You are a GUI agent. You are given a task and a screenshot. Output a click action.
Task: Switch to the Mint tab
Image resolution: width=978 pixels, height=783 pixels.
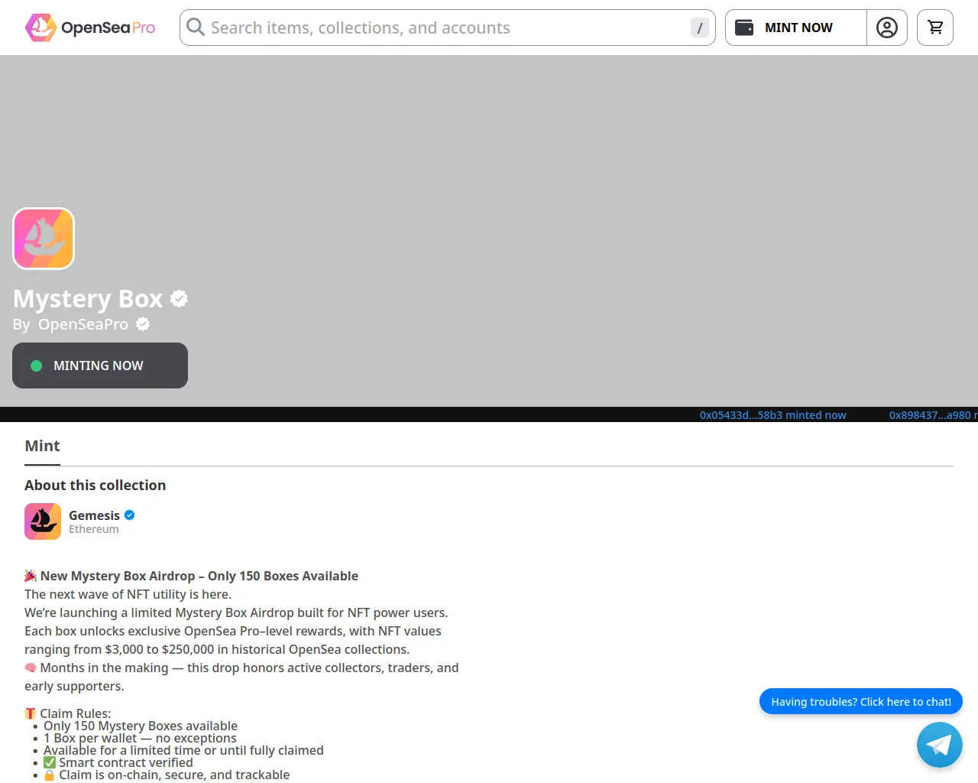42,446
